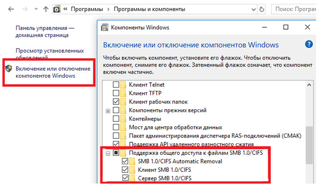Click the features list scroll-up arrow
This screenshot has width=319, height=187.
tap(309, 85)
